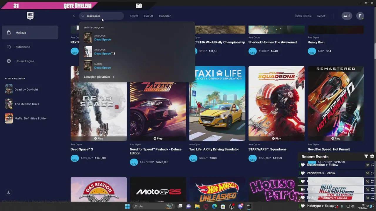Click heart icon for Peridotite event
The width and height of the screenshot is (376, 211).
pyautogui.click(x=303, y=173)
